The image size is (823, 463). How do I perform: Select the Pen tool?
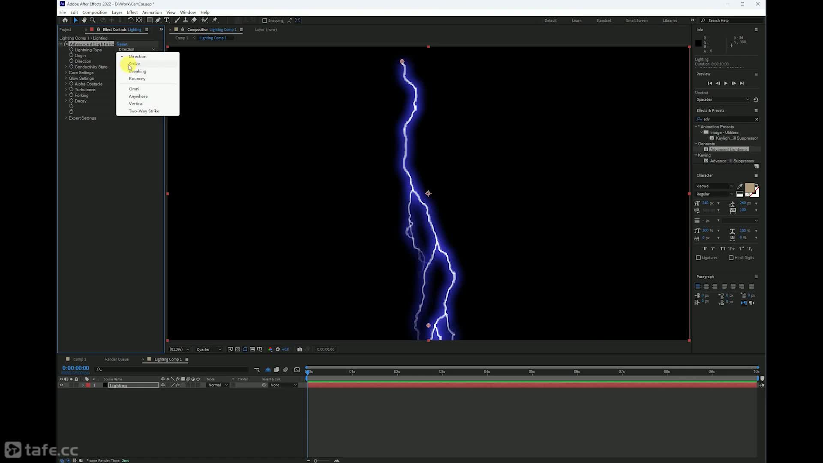point(158,20)
